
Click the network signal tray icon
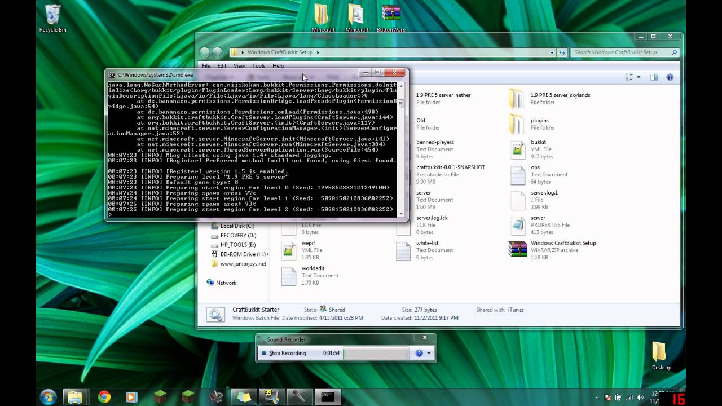coord(630,398)
